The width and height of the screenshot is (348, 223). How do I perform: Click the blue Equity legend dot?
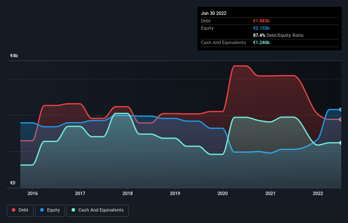pos(42,210)
